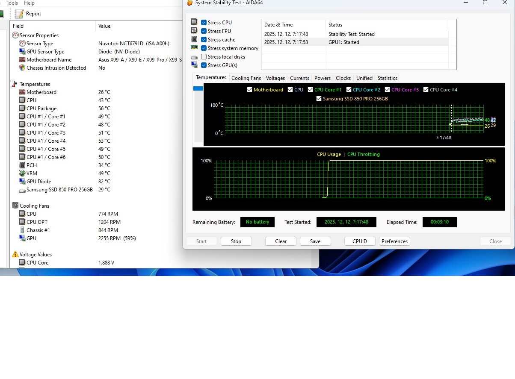The width and height of the screenshot is (515, 379).
Task: Click the Stress system memory RAM icon
Action: [x=194, y=48]
